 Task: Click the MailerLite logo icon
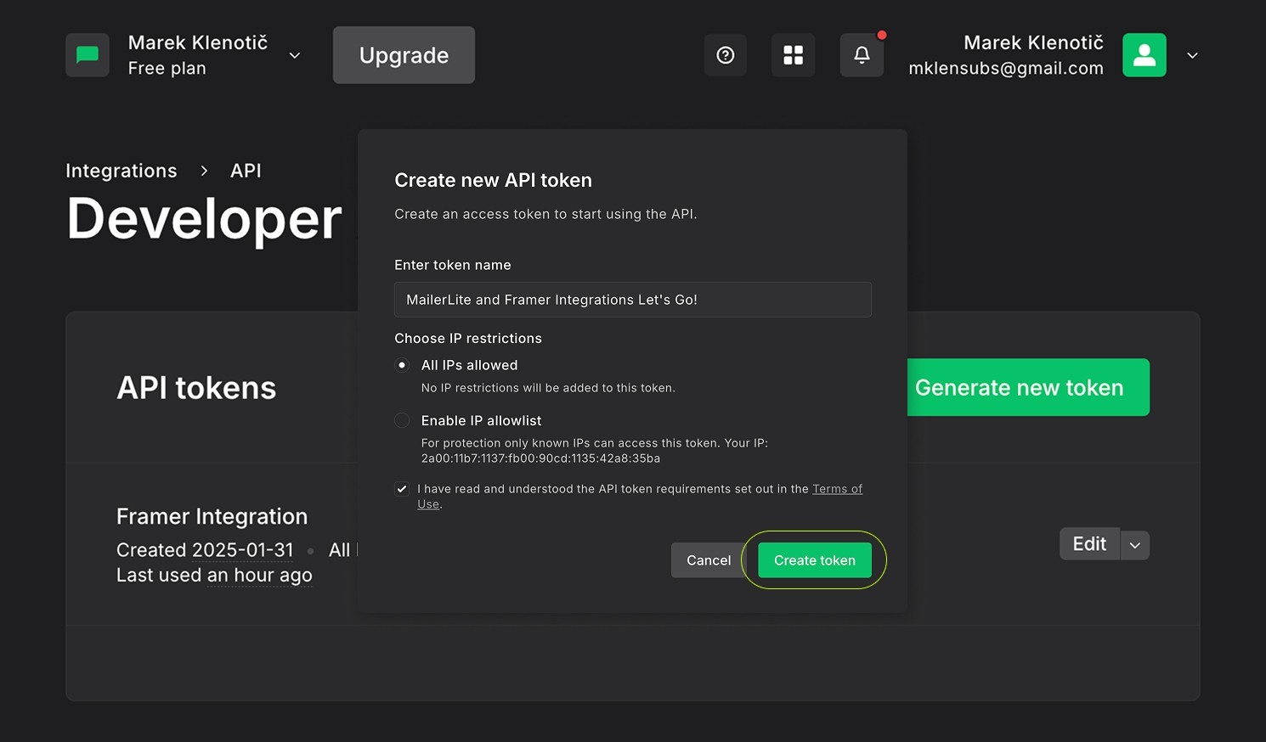click(88, 54)
